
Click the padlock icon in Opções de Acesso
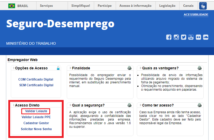(58, 68)
